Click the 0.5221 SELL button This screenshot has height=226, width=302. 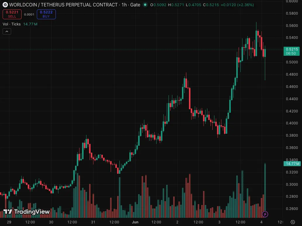point(12,14)
